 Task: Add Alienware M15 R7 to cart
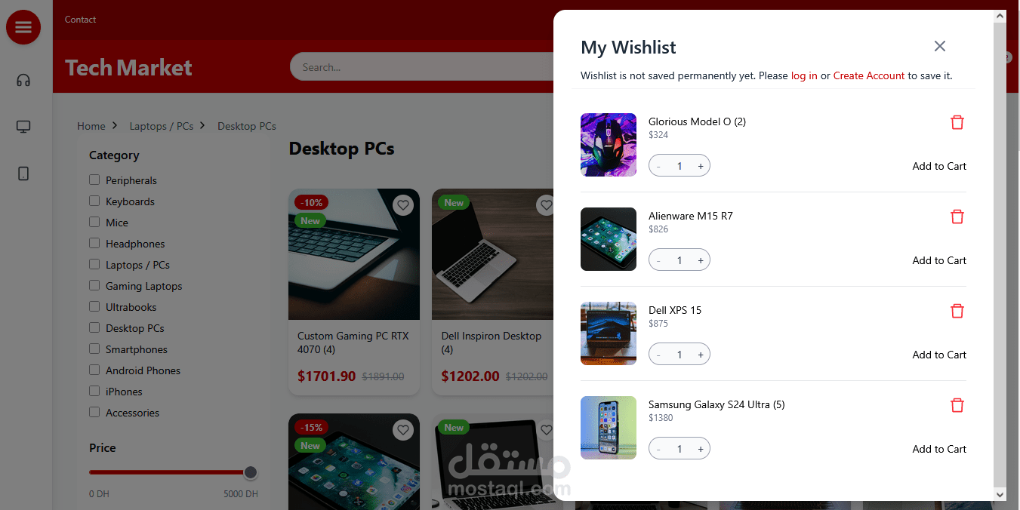939,260
